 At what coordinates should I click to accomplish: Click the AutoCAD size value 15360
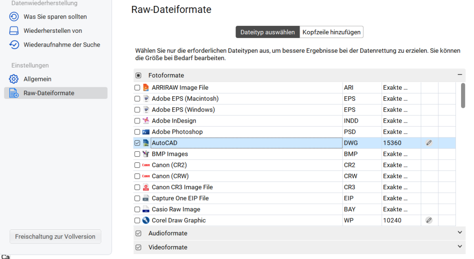(x=393, y=143)
